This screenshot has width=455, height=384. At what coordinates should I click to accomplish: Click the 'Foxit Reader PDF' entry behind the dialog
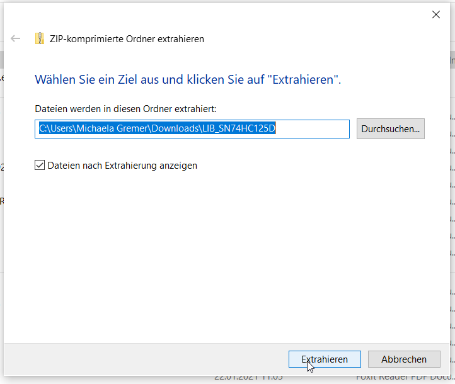pyautogui.click(x=403, y=378)
